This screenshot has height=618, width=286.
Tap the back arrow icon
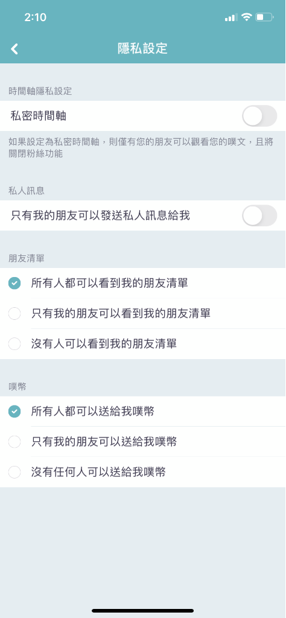(14, 49)
